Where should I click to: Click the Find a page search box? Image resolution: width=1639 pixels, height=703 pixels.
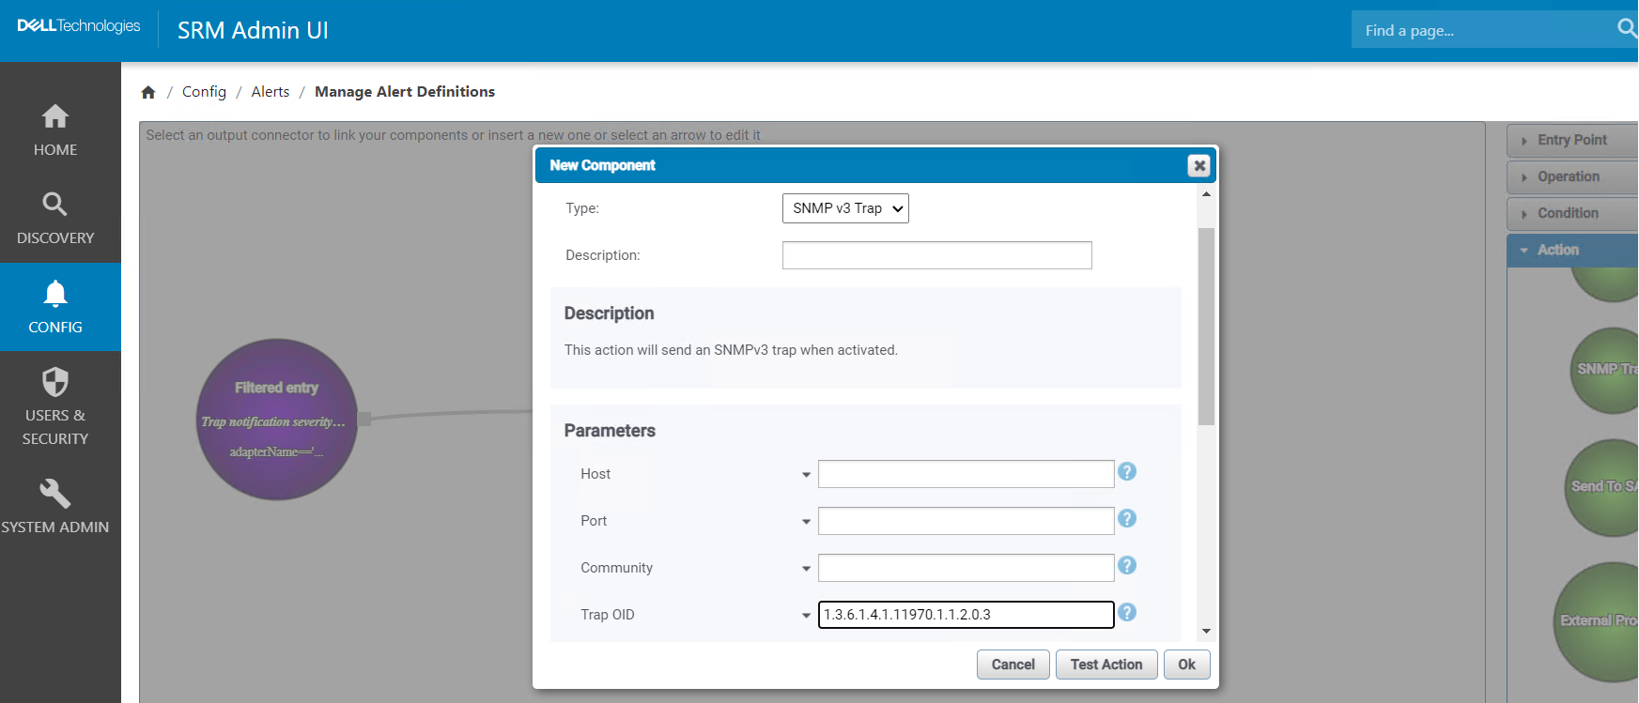pos(1484,30)
